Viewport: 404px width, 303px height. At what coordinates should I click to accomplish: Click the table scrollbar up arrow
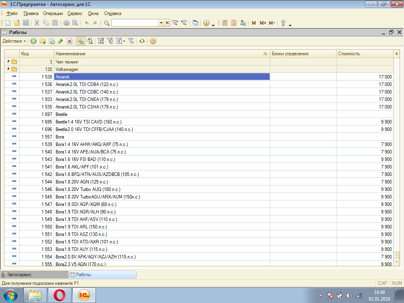coord(397,54)
